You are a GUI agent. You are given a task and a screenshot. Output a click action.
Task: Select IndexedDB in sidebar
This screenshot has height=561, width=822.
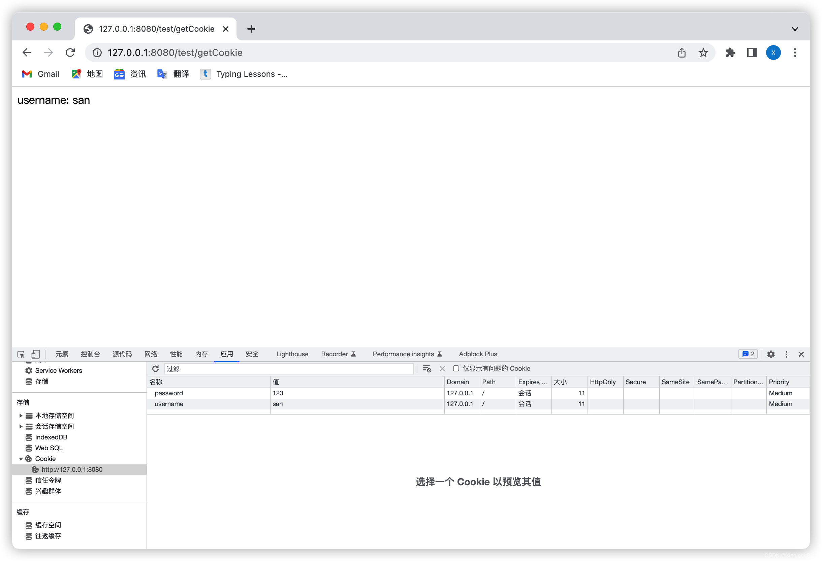[51, 437]
